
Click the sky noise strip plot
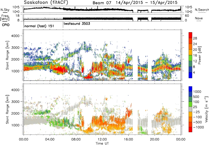tap(102, 9)
